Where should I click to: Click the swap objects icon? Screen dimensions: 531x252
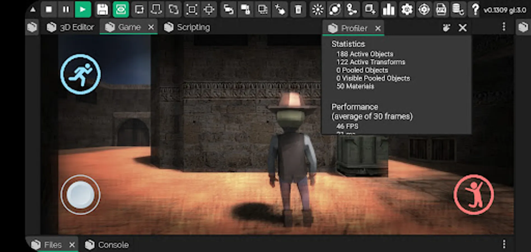point(229,10)
